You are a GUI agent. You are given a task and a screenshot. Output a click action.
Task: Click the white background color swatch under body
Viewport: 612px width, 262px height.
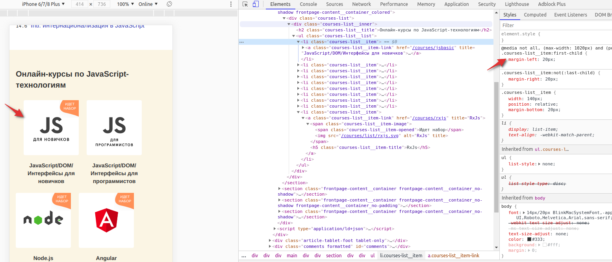pos(545,245)
